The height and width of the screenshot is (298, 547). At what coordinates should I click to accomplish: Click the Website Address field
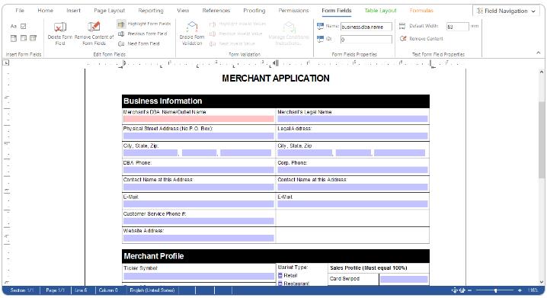pos(199,238)
